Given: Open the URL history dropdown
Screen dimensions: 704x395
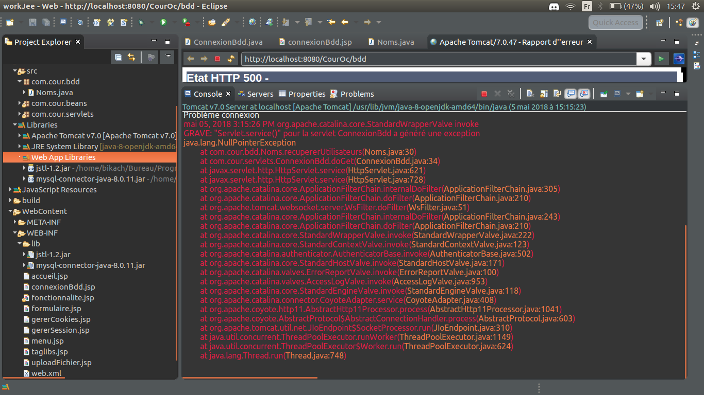Looking at the screenshot, I should click(644, 59).
